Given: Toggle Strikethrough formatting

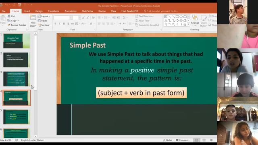Looking at the screenshot, I should [73, 24].
